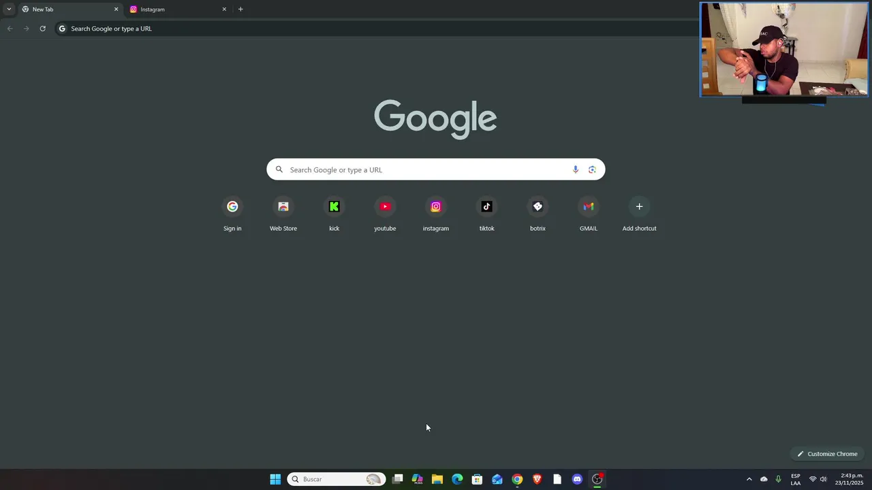Open the Sign in shortcut
Screen dimensions: 872x490
[x=232, y=215]
